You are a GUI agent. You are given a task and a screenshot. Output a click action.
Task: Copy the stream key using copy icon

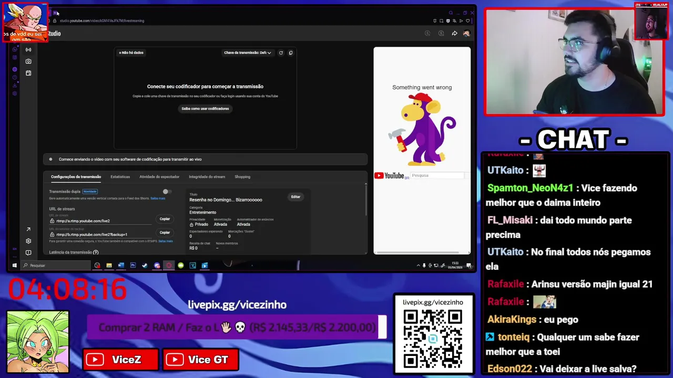pos(291,52)
